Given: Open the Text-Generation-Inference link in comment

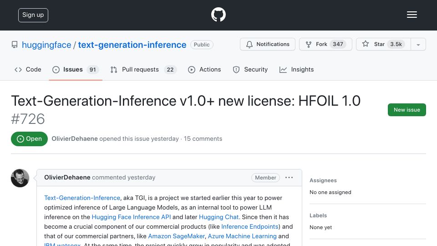Looking at the screenshot, I should point(82,198).
